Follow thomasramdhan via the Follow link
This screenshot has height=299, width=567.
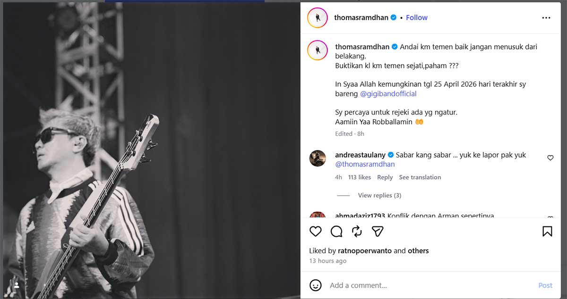(416, 17)
